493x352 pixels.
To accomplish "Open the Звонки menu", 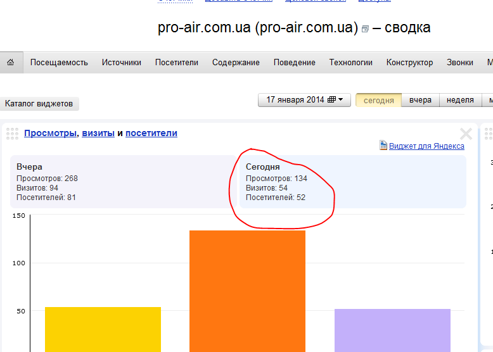I will (460, 63).
